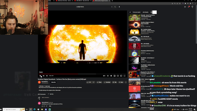Open the uploader's channel avatar
197x111 pixels.
click(x=39, y=82)
